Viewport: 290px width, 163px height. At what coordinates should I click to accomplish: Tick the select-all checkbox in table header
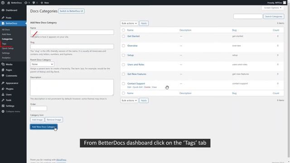(x=123, y=30)
